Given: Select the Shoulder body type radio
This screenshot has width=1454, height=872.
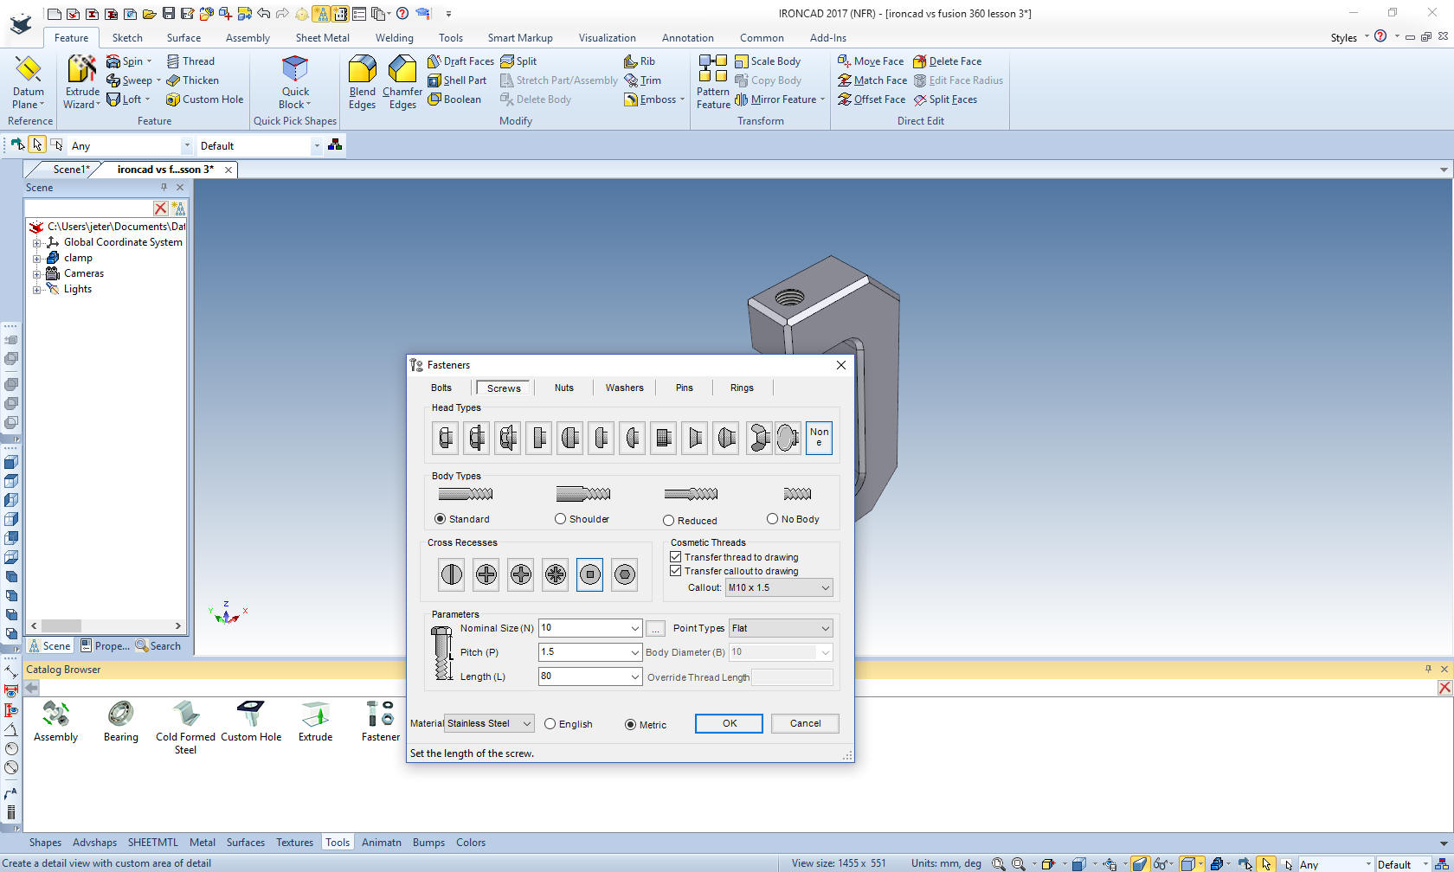Looking at the screenshot, I should (x=560, y=519).
